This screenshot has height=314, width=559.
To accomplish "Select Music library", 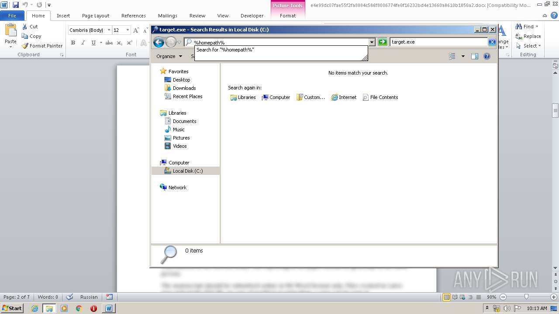I will [174, 130].
